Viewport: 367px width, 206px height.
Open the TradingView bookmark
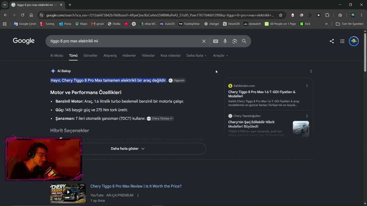pos(189,24)
